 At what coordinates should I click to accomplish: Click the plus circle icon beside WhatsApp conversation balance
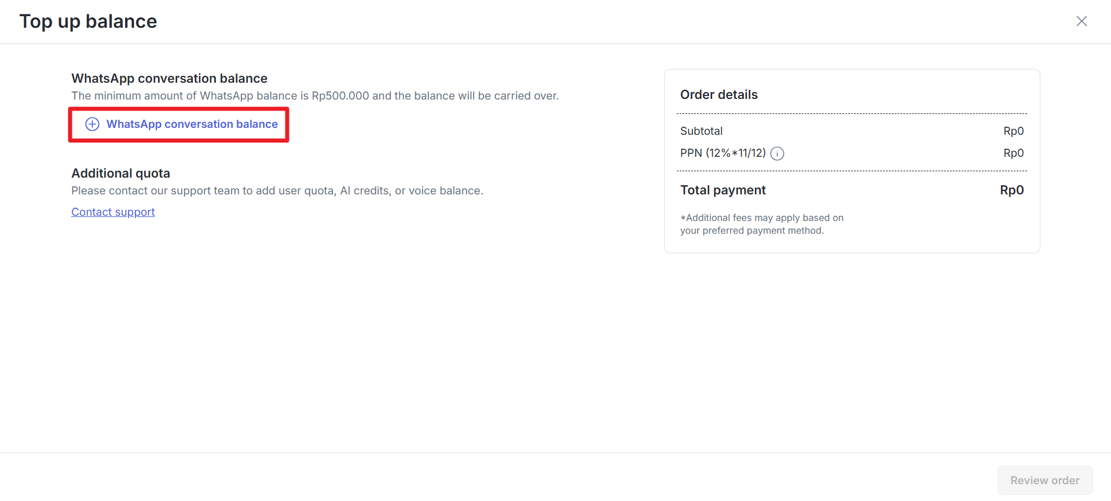(x=92, y=124)
